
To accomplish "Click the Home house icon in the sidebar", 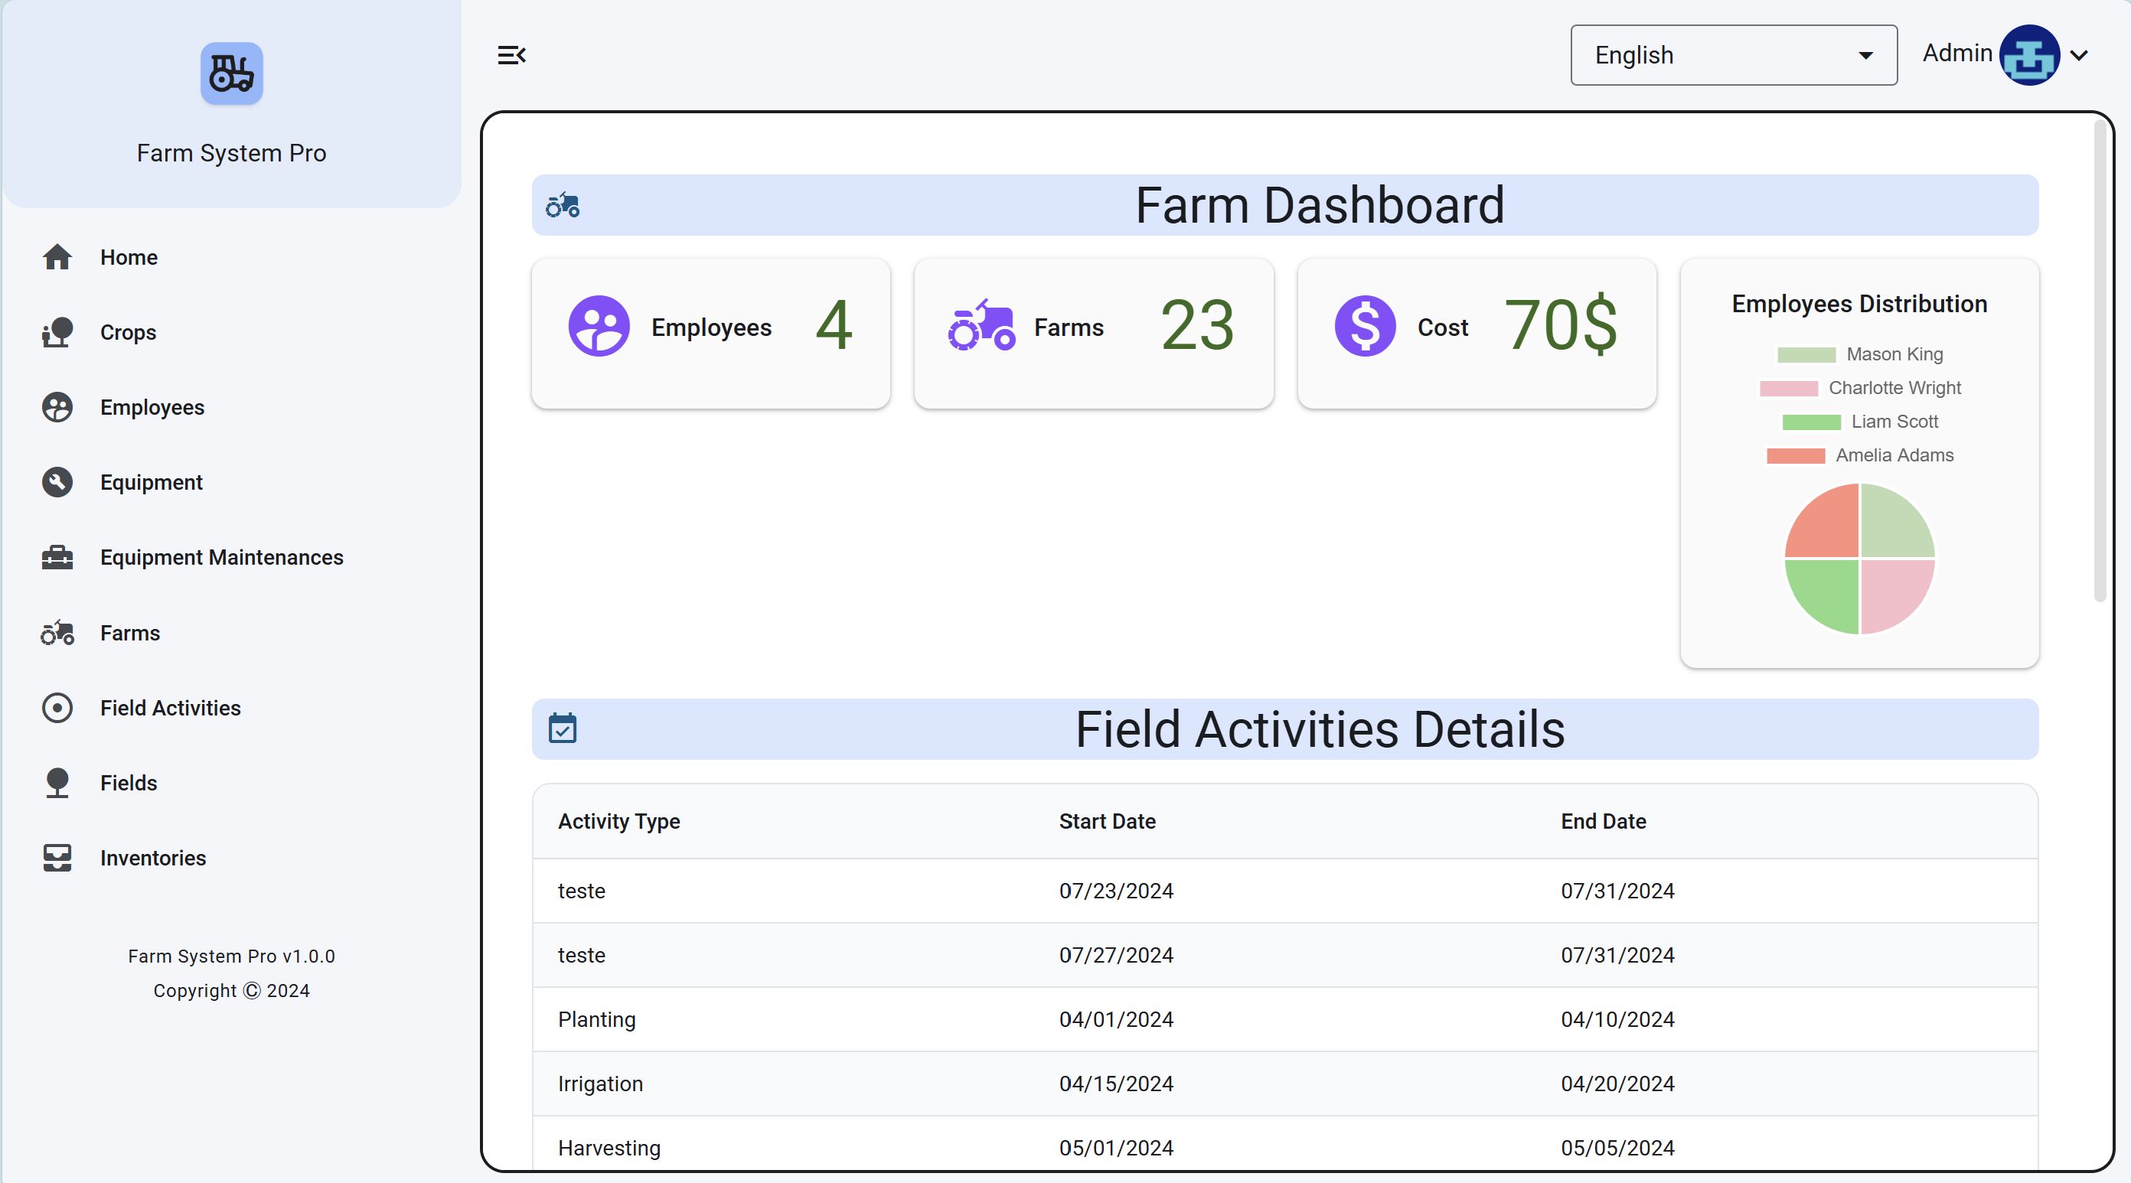I will (x=57, y=257).
